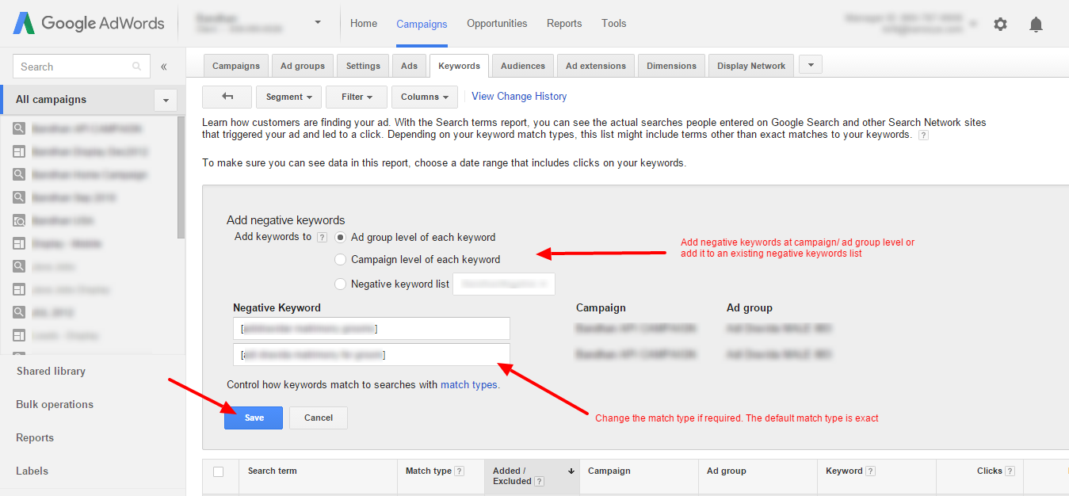Open the Campaigns menu in top navigation
Image resolution: width=1069 pixels, height=496 pixels.
(422, 24)
